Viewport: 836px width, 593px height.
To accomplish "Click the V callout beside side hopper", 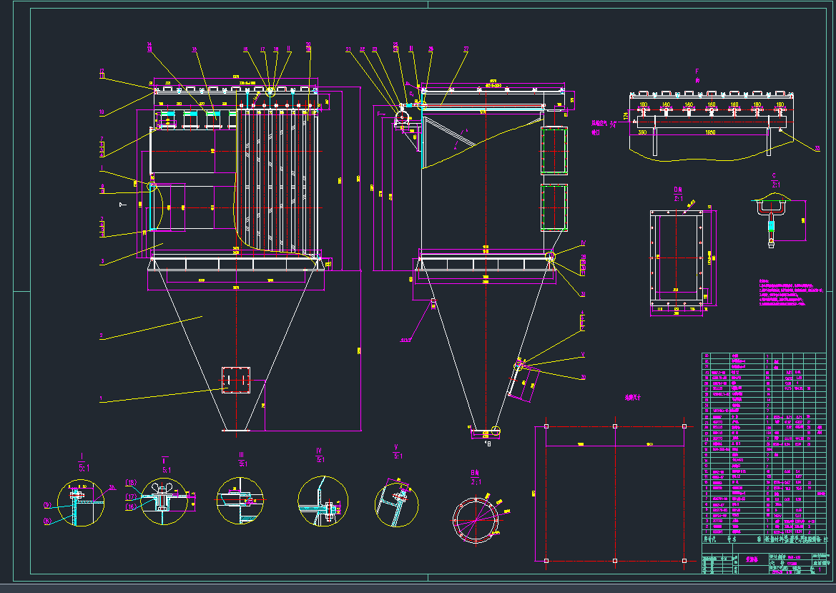I will click(583, 355).
